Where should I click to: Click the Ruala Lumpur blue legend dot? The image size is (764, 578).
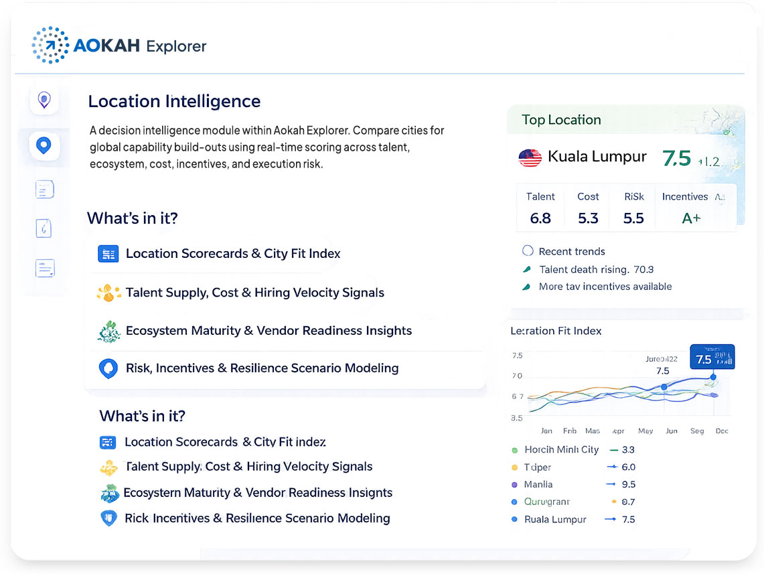(514, 520)
